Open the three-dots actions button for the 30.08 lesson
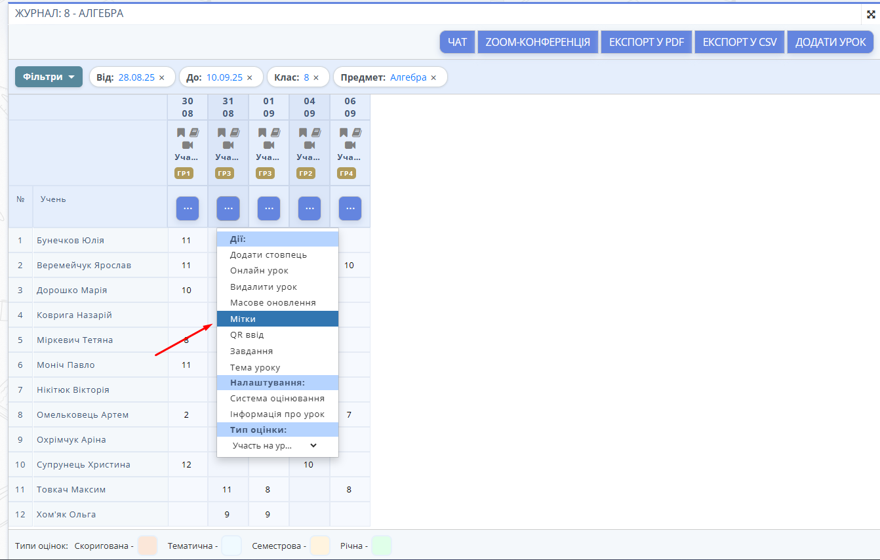Viewport: 880px width, 560px height. tap(188, 209)
